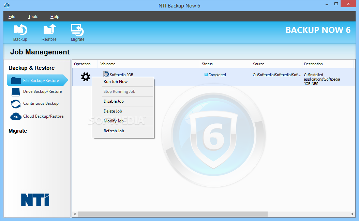Open the gear operation icon for Softpedia JOB

tap(86, 77)
